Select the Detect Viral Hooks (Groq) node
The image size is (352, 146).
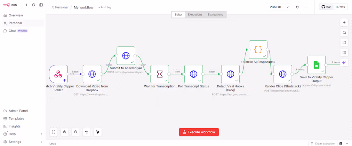[230, 74]
